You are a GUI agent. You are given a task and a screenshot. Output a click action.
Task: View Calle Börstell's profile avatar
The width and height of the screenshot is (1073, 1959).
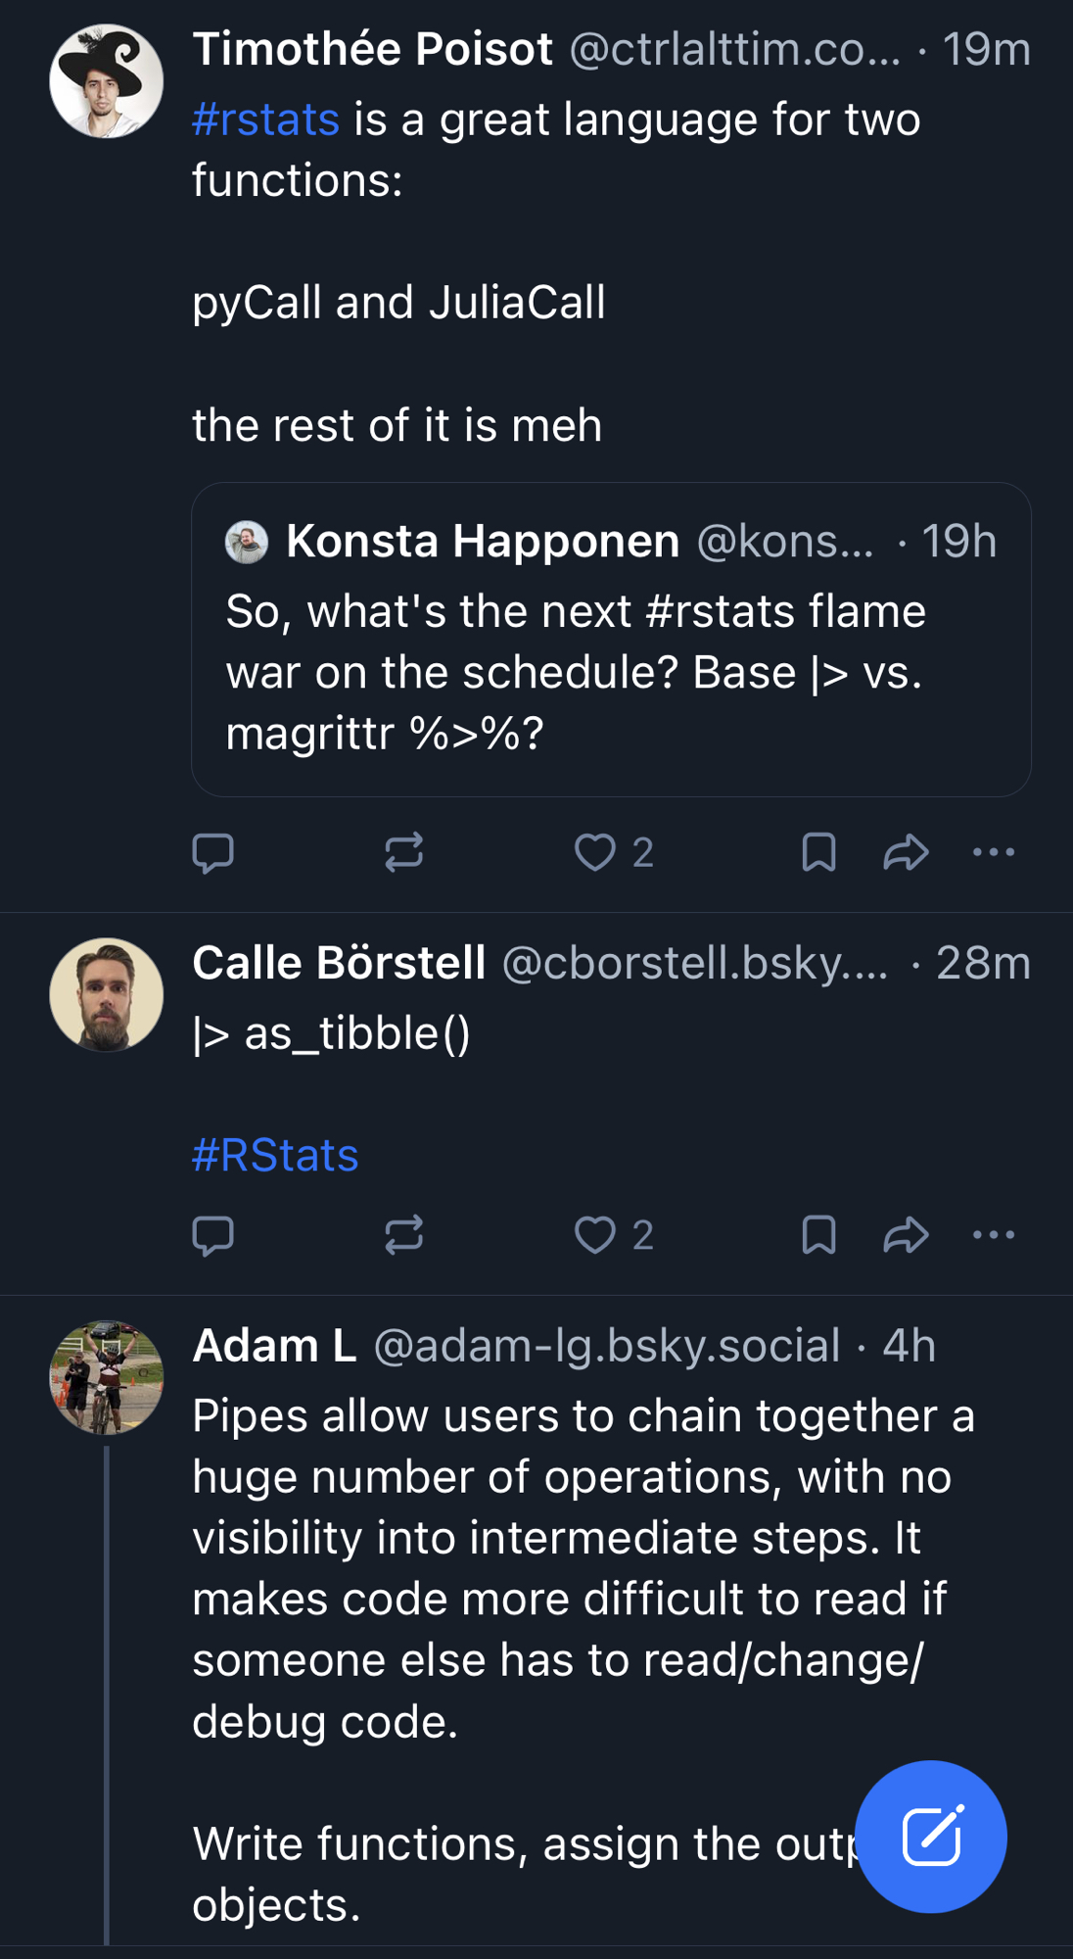pyautogui.click(x=107, y=995)
